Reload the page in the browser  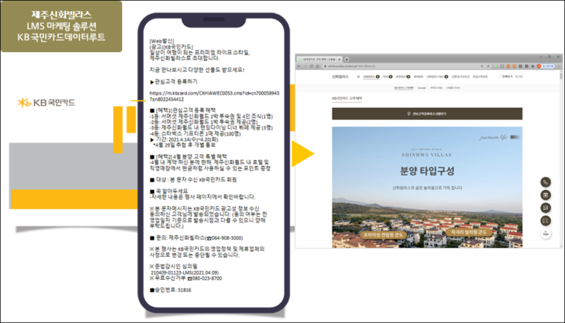tap(311, 66)
